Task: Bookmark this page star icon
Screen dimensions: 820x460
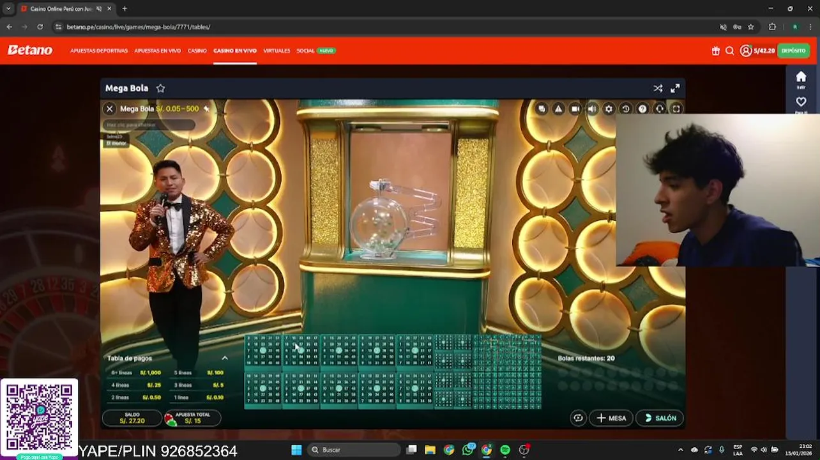Action: point(751,27)
